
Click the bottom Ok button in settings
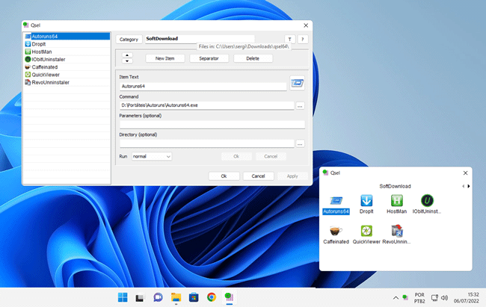[x=224, y=176]
